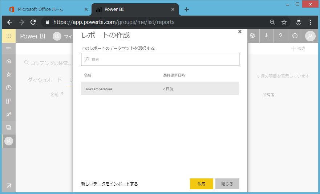Image resolution: width=320 pixels, height=194 pixels.
Task: Click the feedback smiley icon
Action: [295, 36]
